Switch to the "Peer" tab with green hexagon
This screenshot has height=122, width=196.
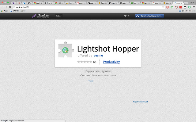click(134, 3)
